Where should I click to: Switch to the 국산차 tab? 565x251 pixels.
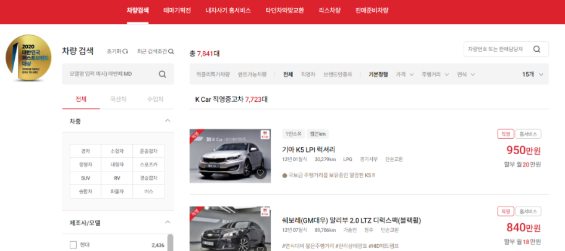point(118,99)
